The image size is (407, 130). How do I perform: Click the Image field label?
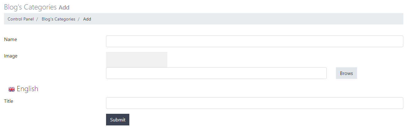pyautogui.click(x=11, y=56)
